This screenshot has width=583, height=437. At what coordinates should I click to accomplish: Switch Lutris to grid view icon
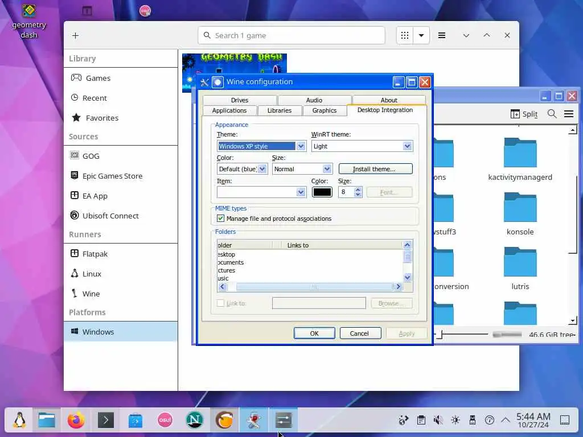(405, 35)
